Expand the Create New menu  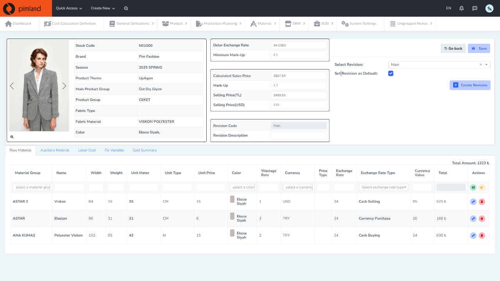(x=103, y=8)
